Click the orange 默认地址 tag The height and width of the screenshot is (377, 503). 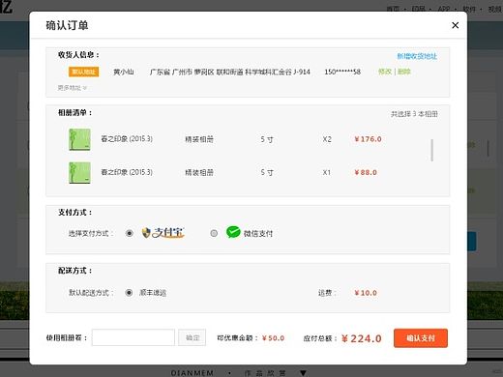84,72
